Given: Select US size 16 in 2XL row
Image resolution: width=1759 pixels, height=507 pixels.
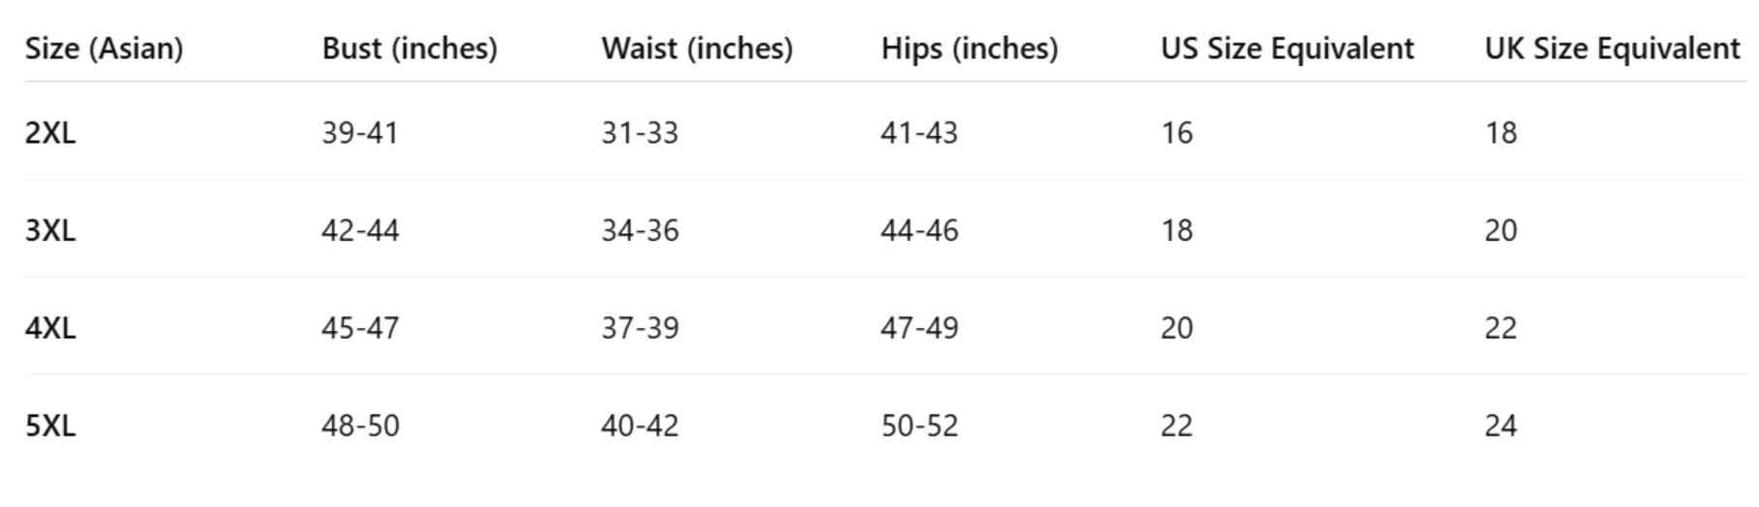Looking at the screenshot, I should pos(1177,133).
